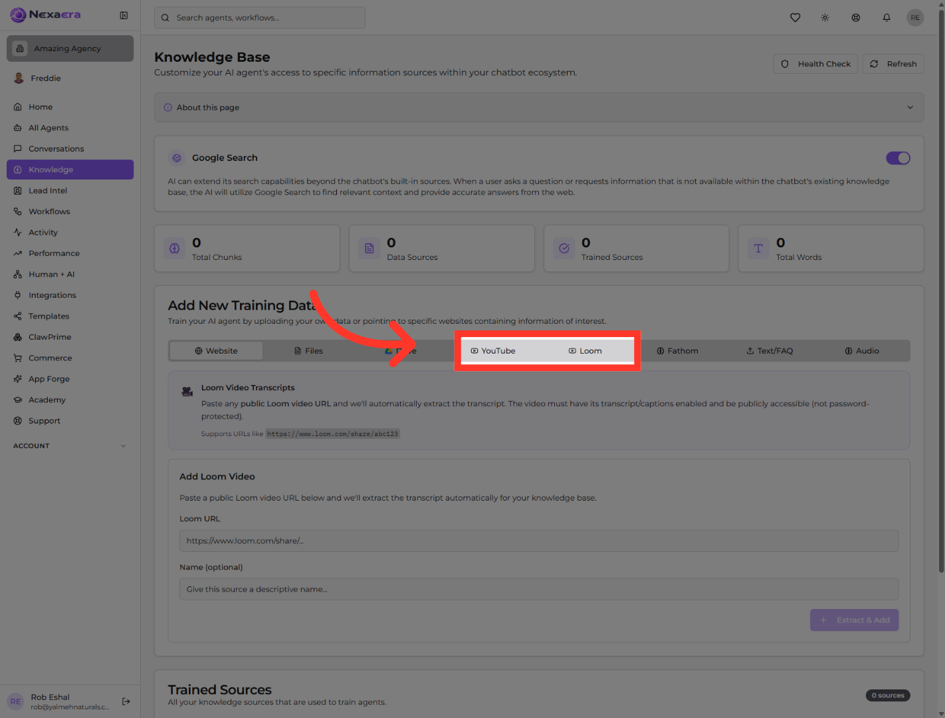Click the search agents, workflows box
The width and height of the screenshot is (945, 718).
(x=260, y=18)
